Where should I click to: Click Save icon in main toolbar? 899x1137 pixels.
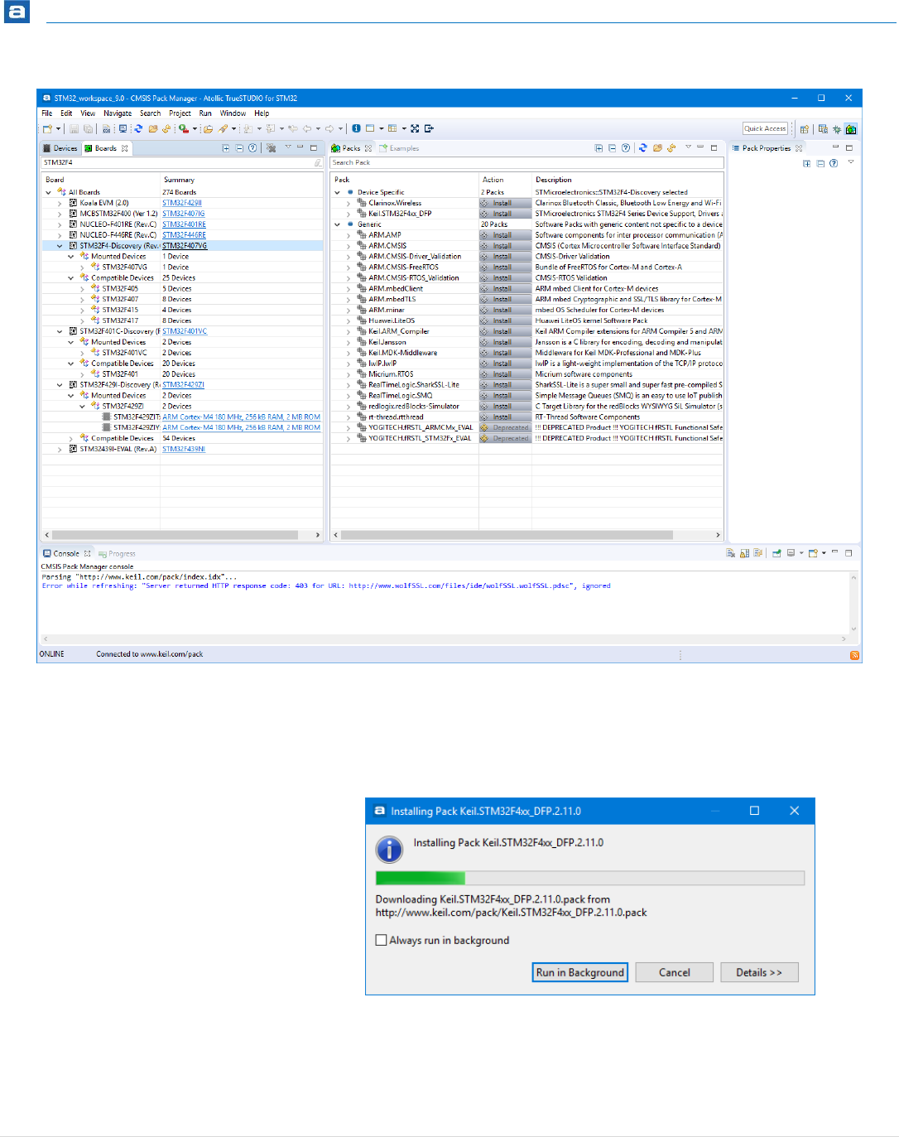point(74,128)
